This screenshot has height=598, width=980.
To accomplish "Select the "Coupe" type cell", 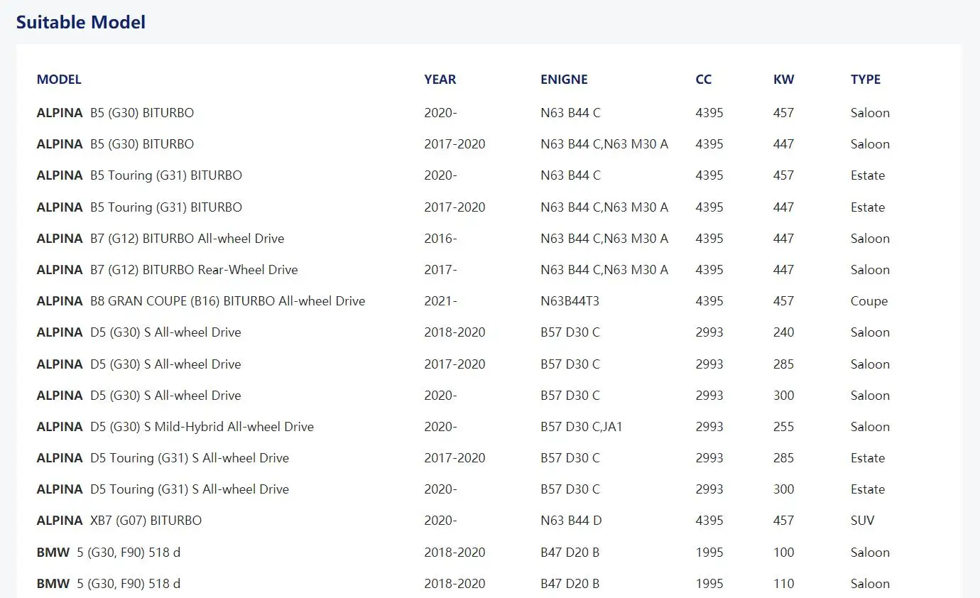I will click(869, 301).
